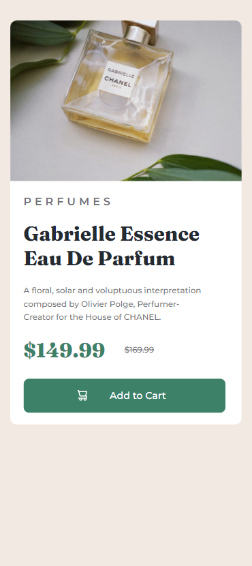The image size is (252, 566).
Task: Click the Add to Cart label text
Action: click(x=138, y=396)
